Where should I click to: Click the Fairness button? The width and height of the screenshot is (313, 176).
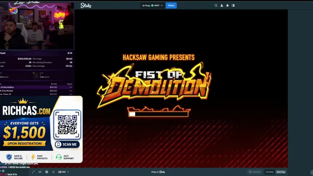(255, 172)
